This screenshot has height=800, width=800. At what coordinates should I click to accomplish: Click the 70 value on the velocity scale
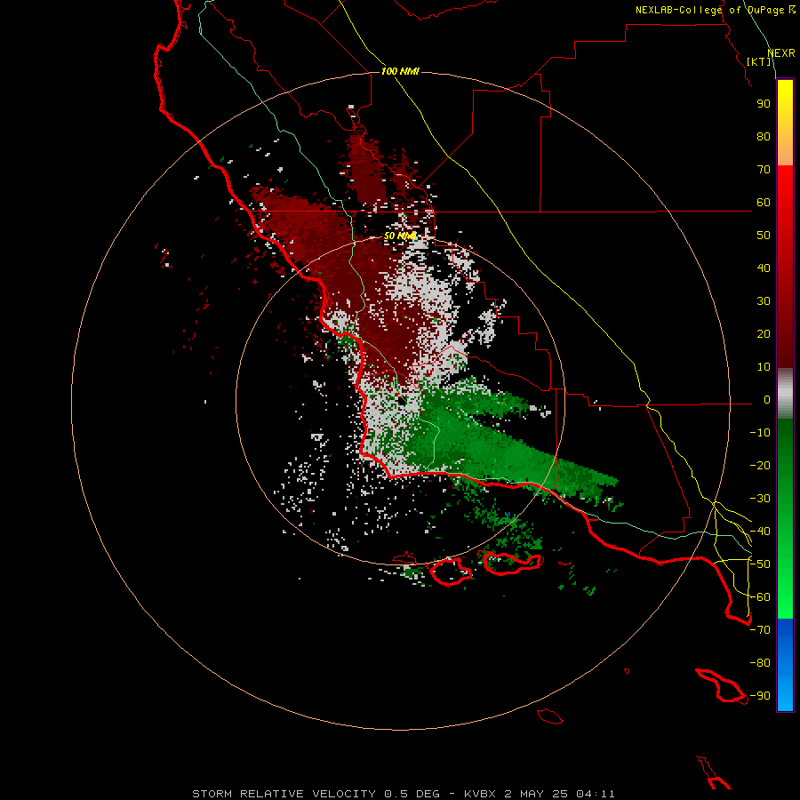point(764,170)
